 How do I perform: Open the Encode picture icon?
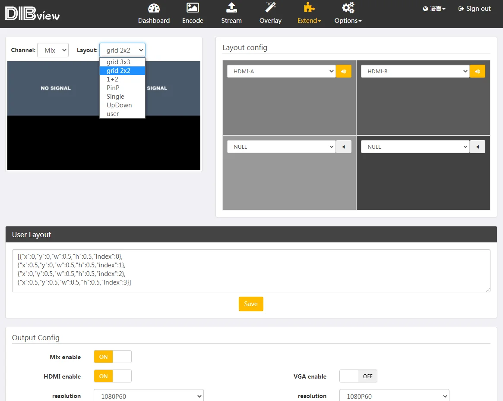(193, 8)
